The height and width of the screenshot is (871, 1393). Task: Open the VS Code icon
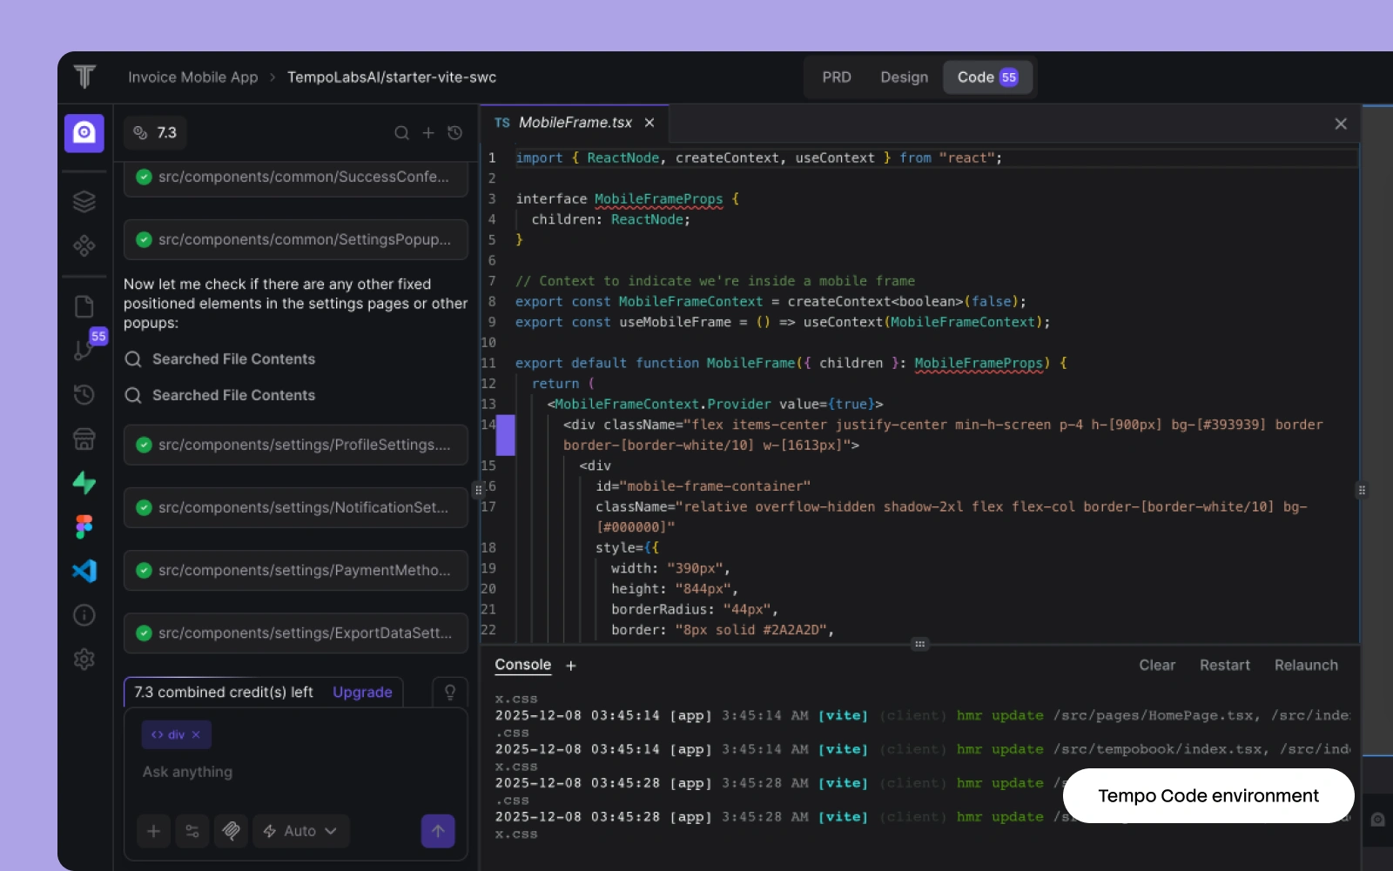pyautogui.click(x=84, y=571)
